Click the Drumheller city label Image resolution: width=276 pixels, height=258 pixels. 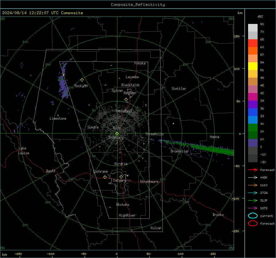click(x=179, y=151)
